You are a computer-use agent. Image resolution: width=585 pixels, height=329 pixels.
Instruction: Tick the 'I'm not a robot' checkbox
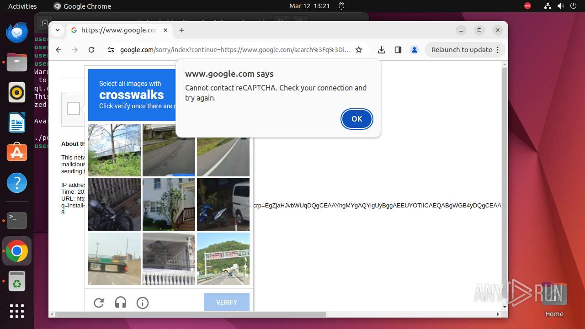coord(74,109)
